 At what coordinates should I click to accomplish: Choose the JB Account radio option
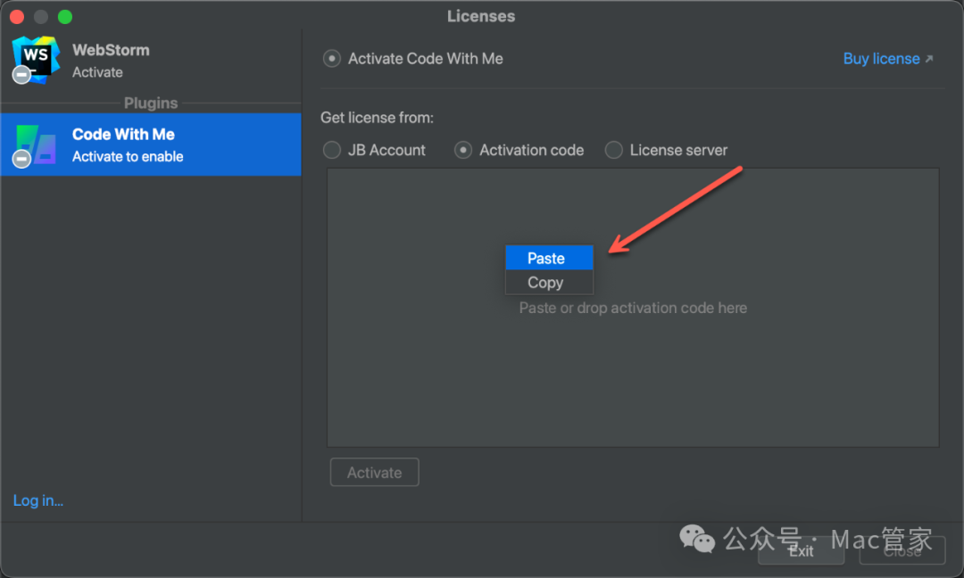(x=332, y=150)
